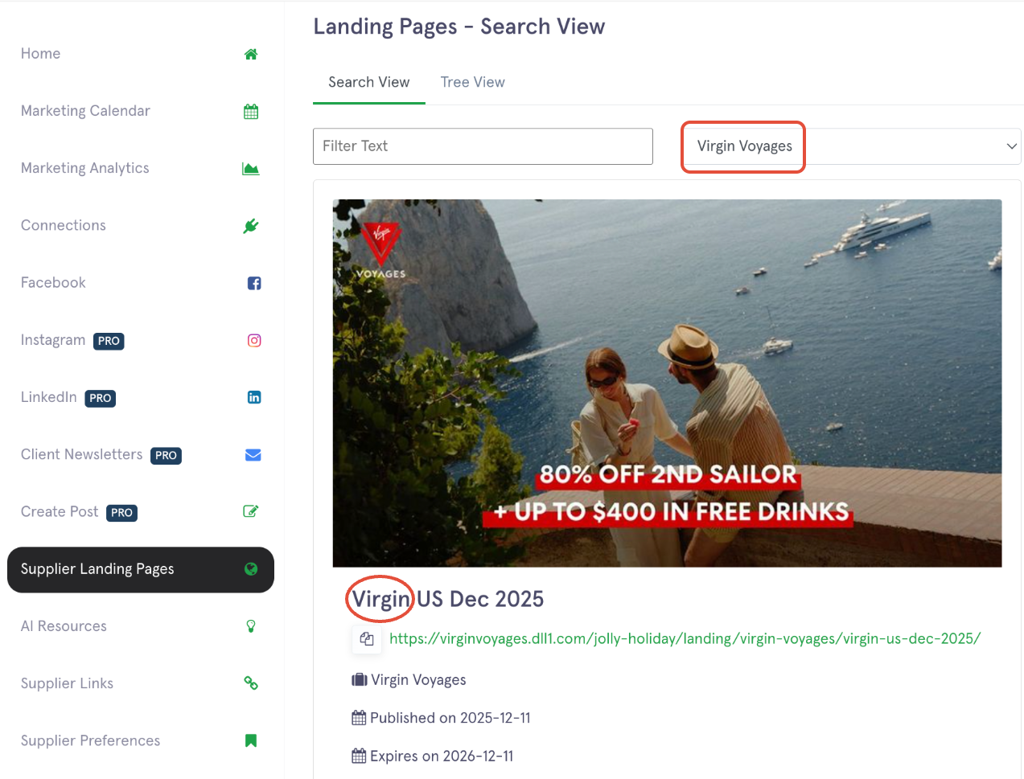Click the LinkedIn logo icon

[x=254, y=397]
